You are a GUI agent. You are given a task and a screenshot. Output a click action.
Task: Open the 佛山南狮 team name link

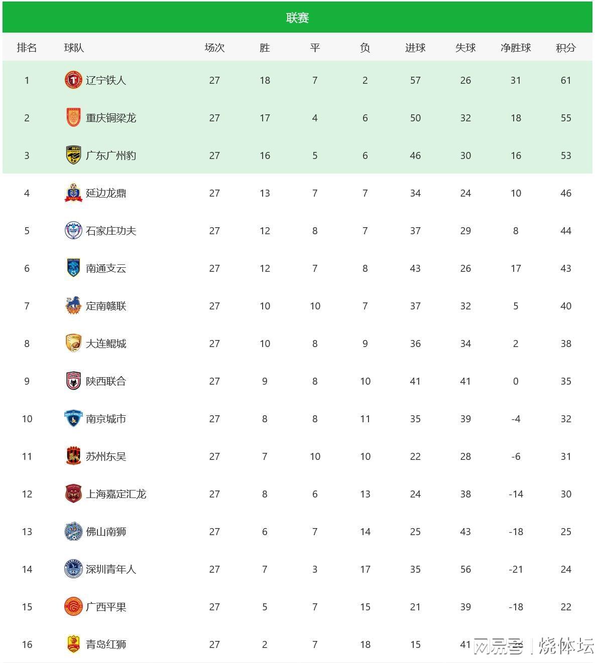pyautogui.click(x=106, y=532)
